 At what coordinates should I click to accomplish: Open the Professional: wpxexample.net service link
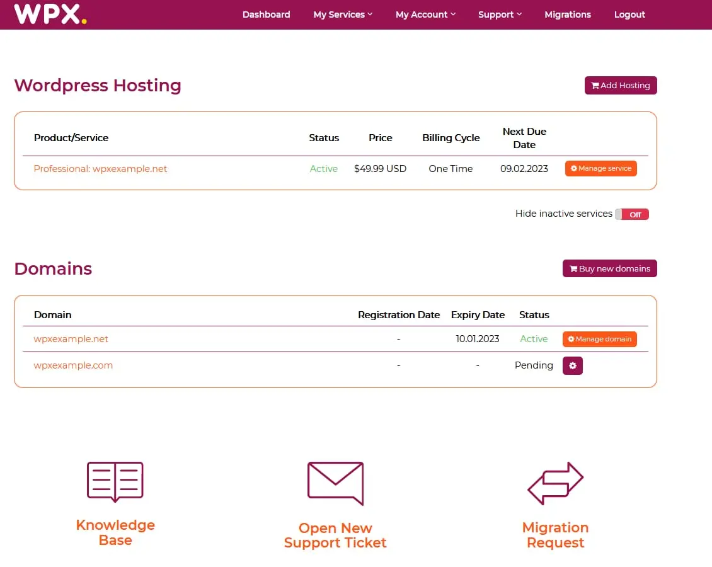pyautogui.click(x=100, y=169)
